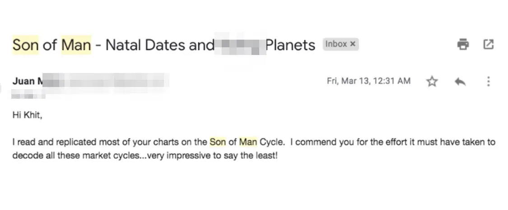The width and height of the screenshot is (508, 210).
Task: Click the highlighted Son in the body text
Action: pos(217,142)
